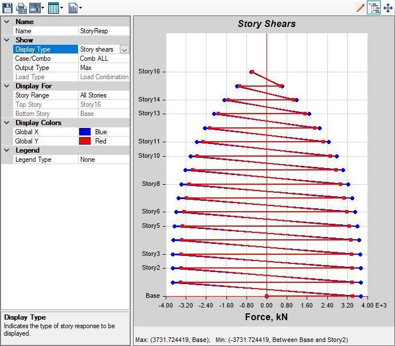The height and width of the screenshot is (346, 395).
Task: Click the Base axis label
Action: pos(152,296)
